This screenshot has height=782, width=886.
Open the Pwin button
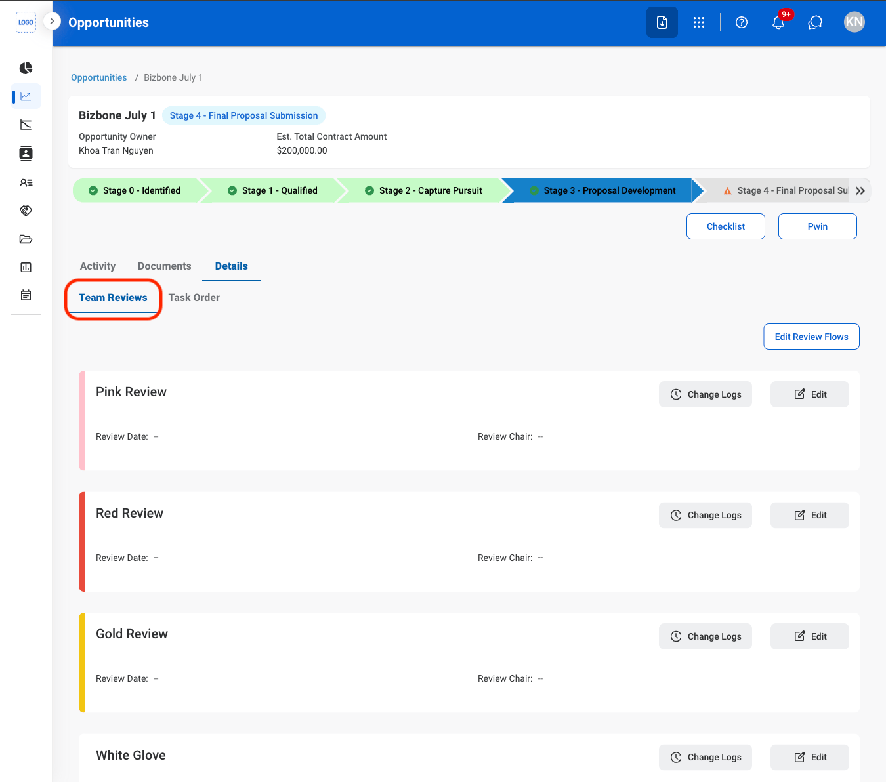pyautogui.click(x=818, y=226)
